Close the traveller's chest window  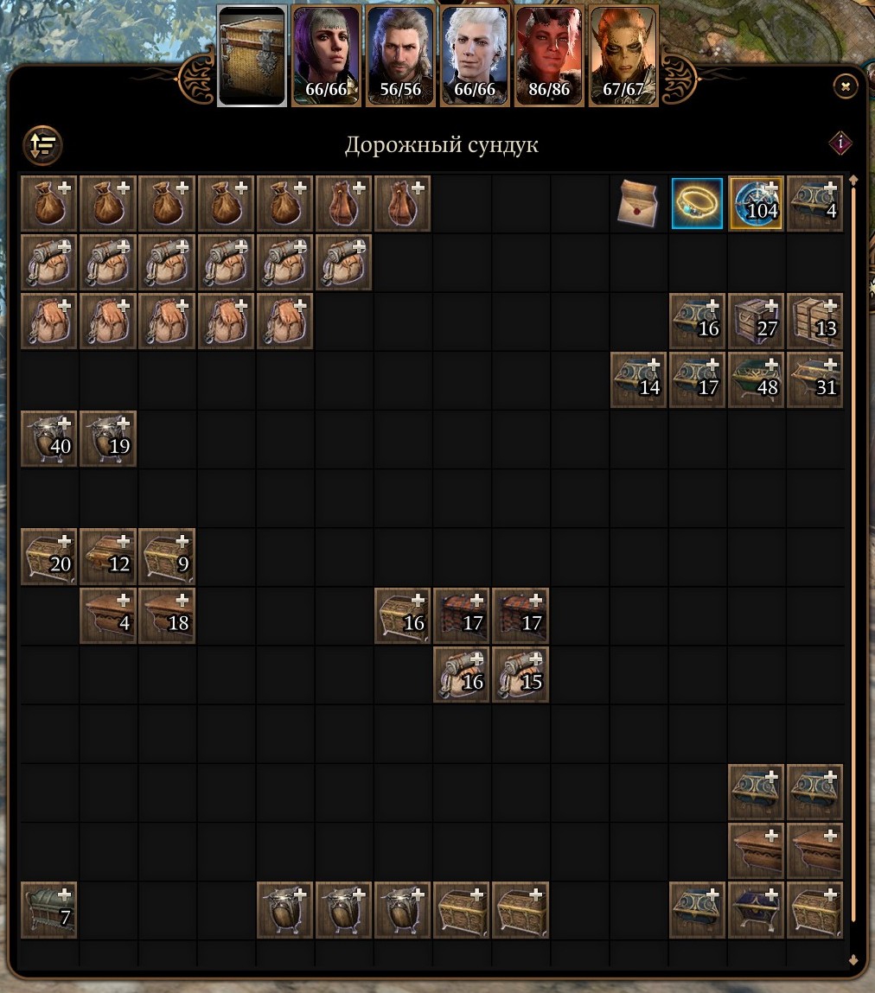coord(846,86)
